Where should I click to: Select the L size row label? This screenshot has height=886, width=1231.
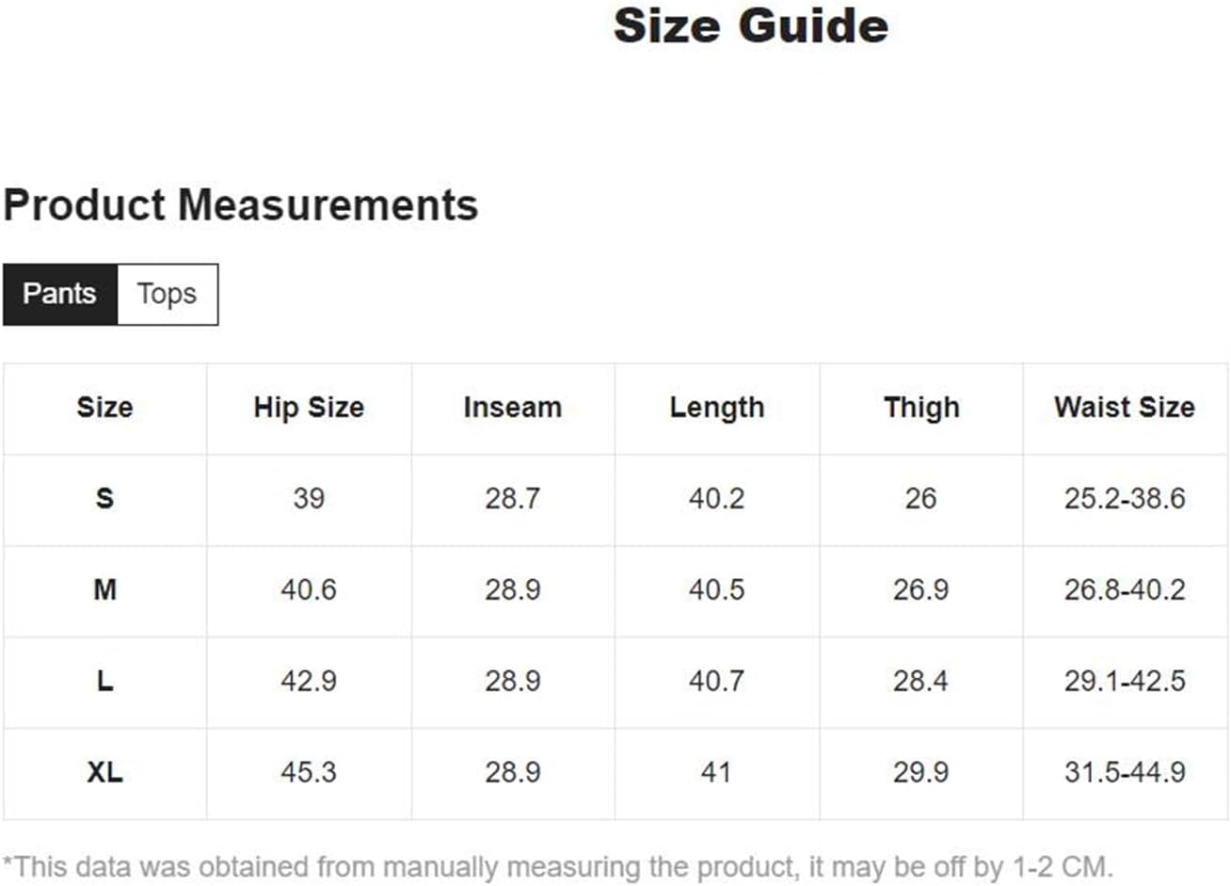point(104,681)
